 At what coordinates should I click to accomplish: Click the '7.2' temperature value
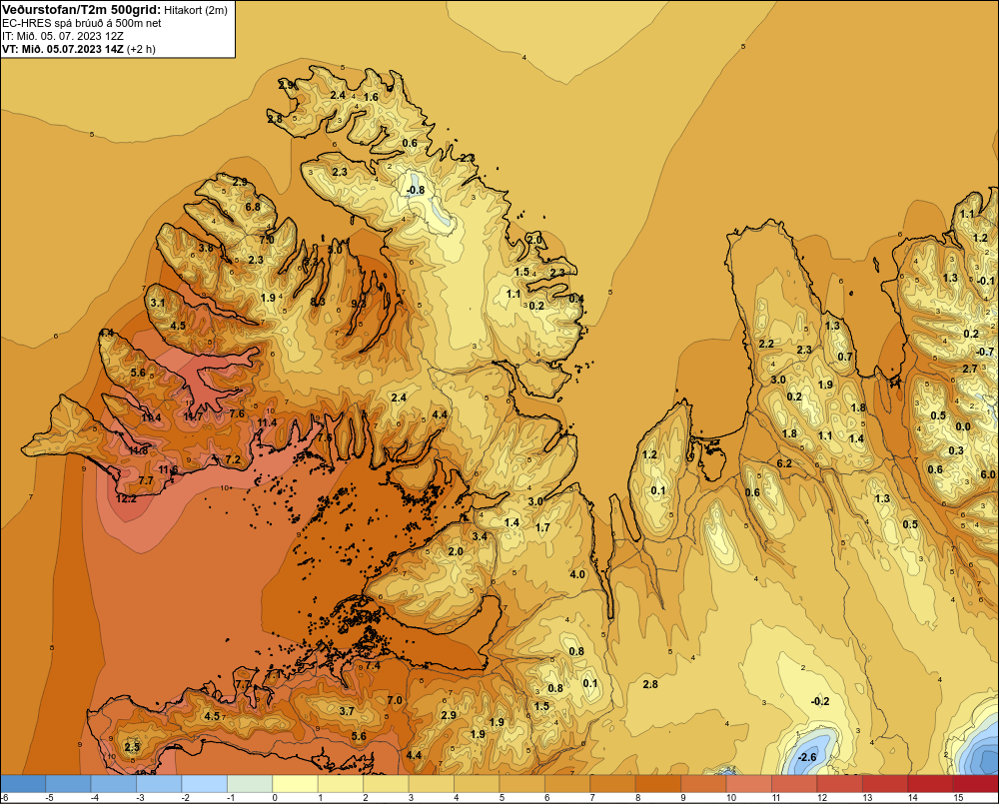point(233,459)
